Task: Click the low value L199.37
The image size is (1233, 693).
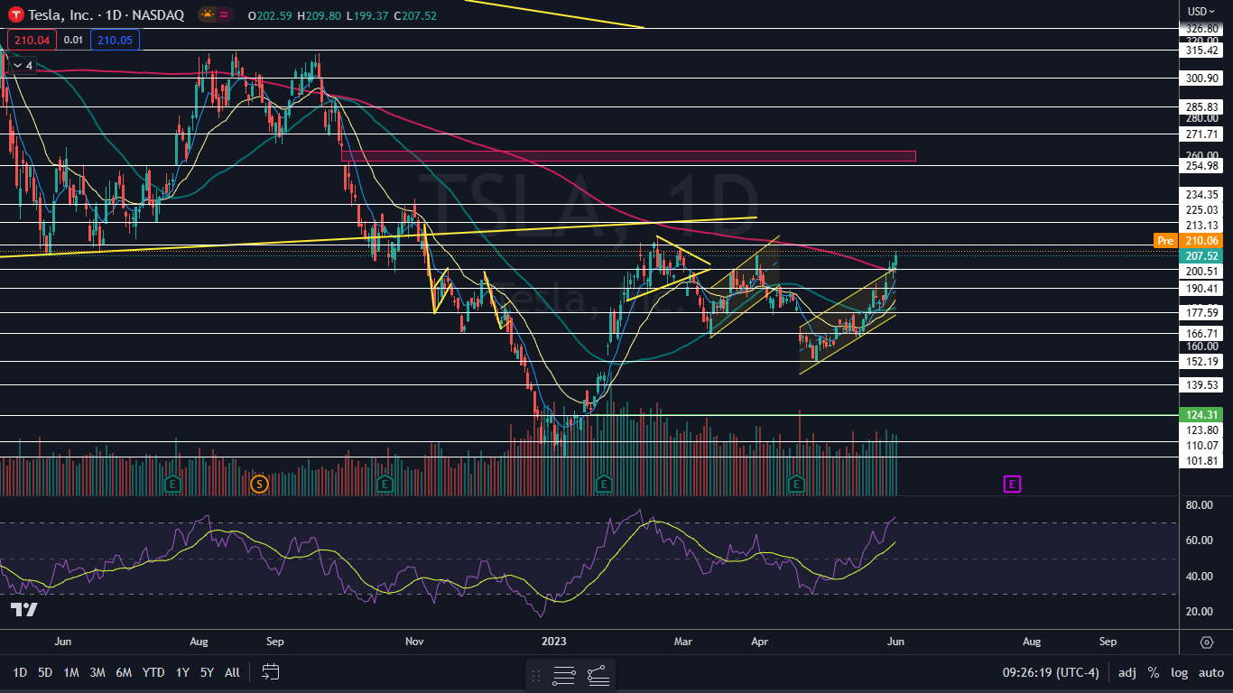Action: pyautogui.click(x=369, y=14)
